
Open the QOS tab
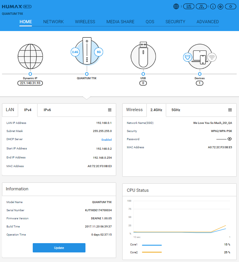click(150, 22)
